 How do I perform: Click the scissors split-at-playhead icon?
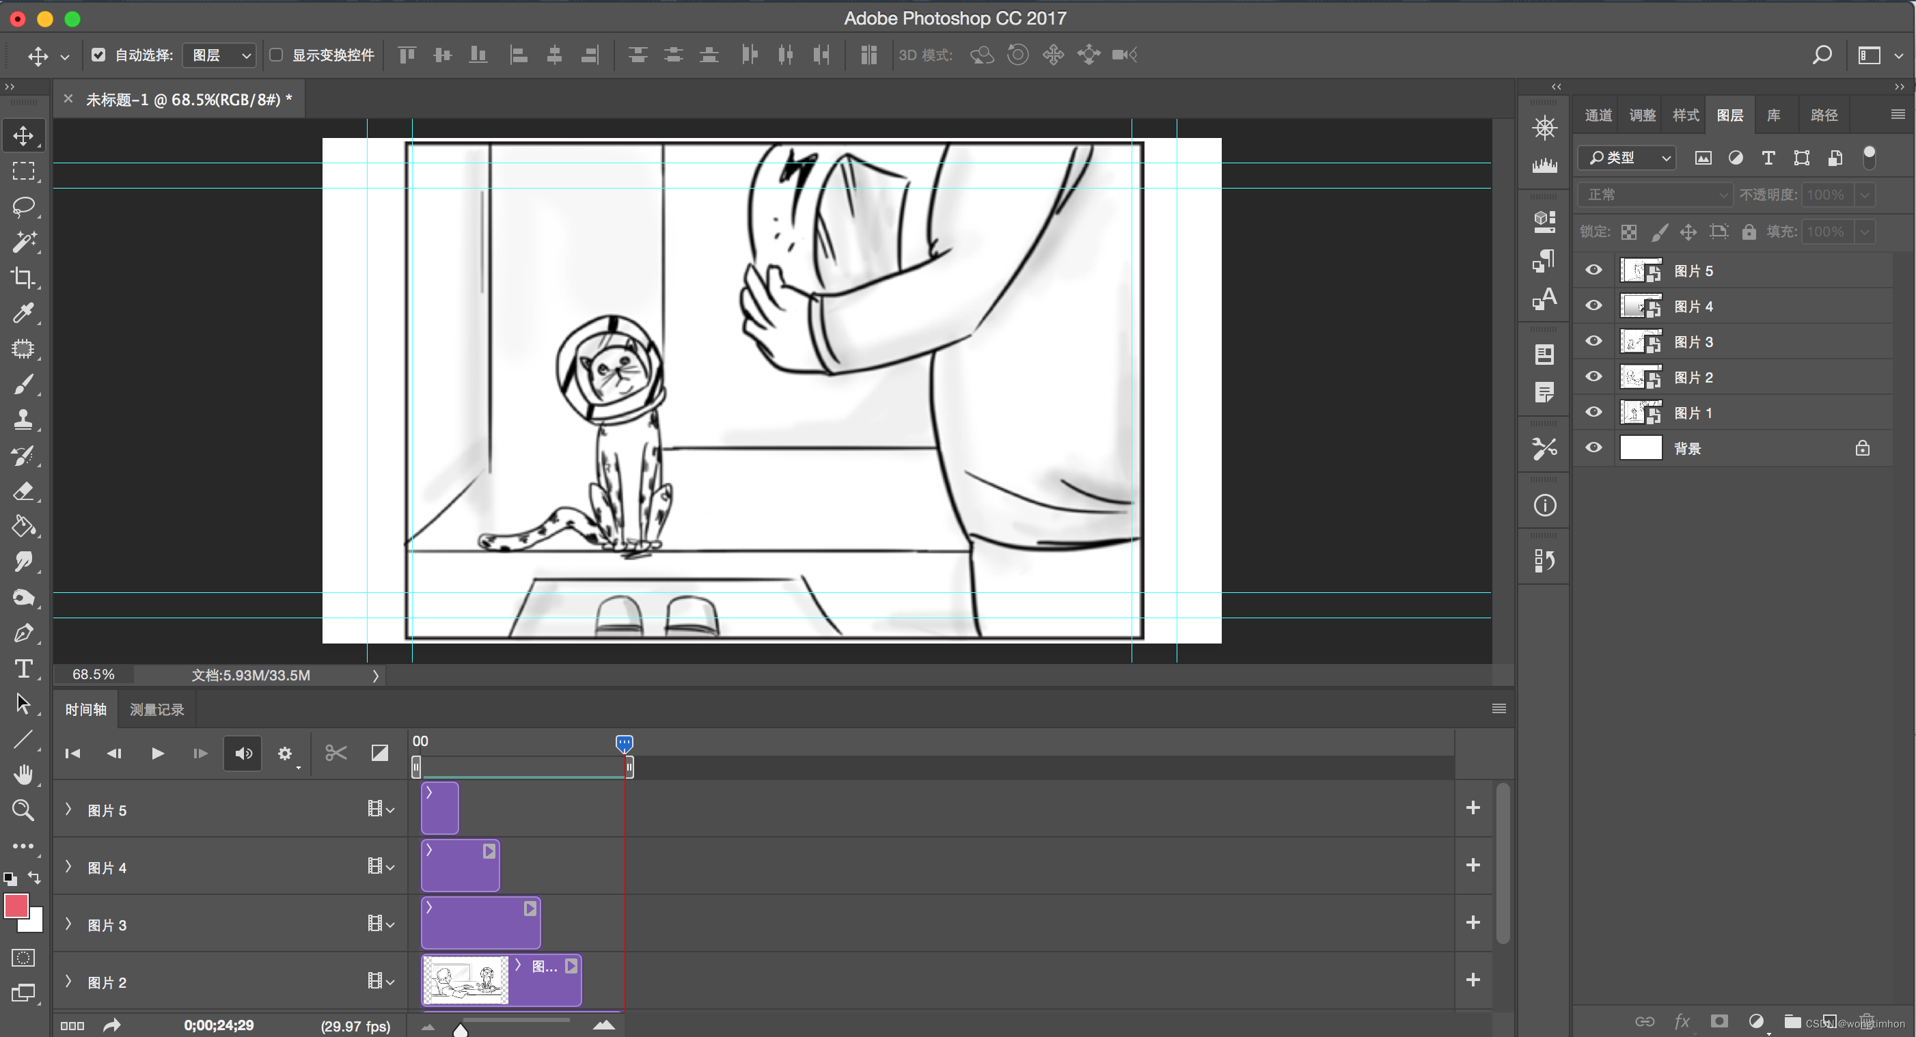point(336,753)
